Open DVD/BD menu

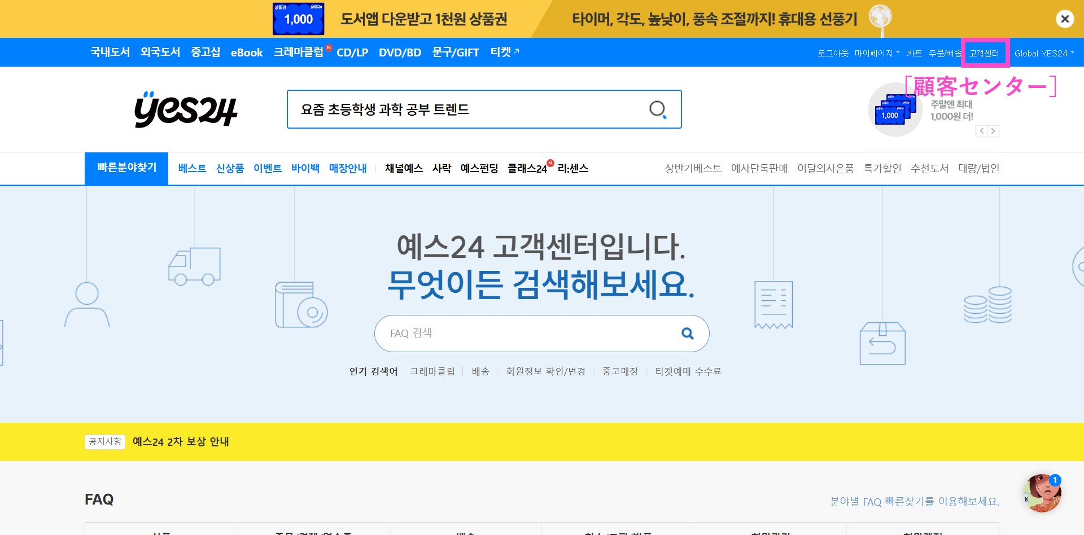click(400, 52)
